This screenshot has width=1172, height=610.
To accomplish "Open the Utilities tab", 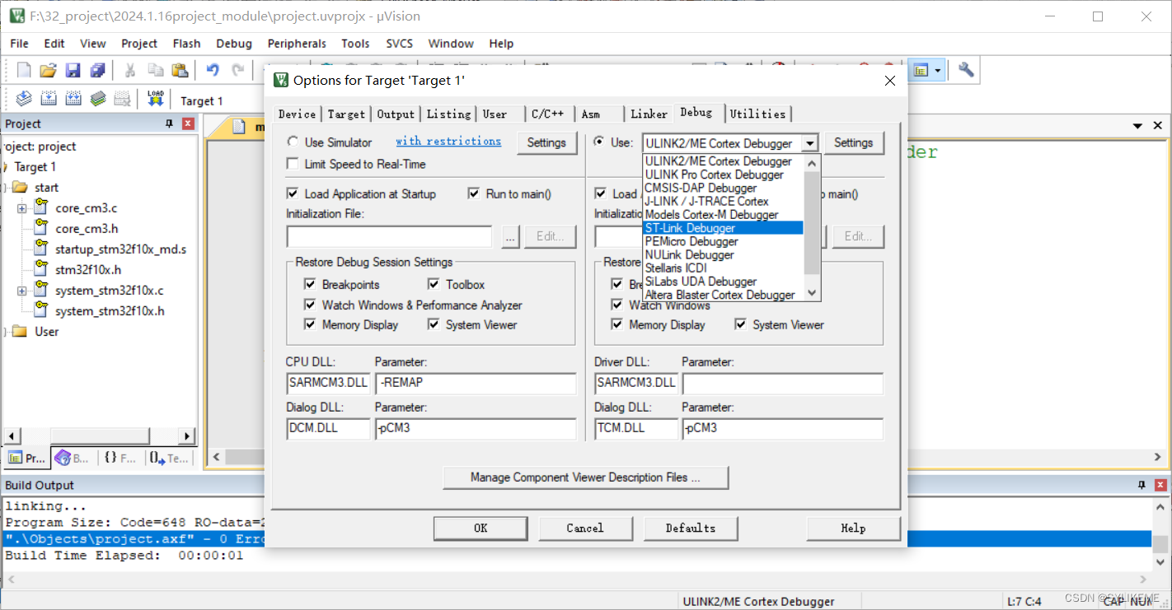I will pos(757,114).
